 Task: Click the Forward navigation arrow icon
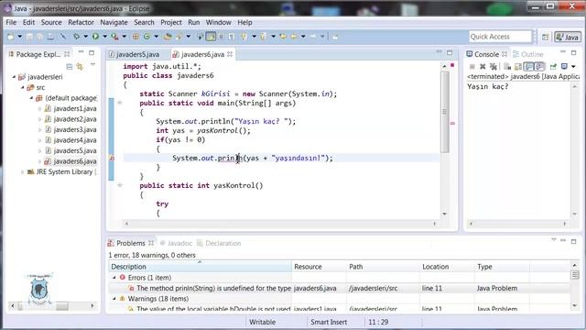pyautogui.click(x=313, y=37)
